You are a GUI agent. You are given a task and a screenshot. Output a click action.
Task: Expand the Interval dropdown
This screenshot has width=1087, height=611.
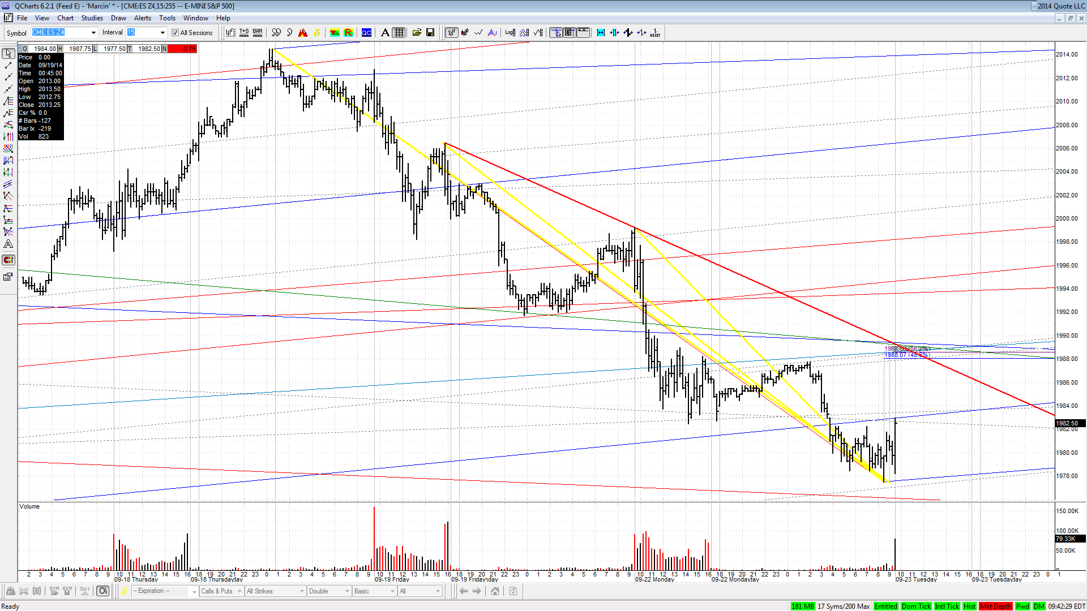coord(162,33)
